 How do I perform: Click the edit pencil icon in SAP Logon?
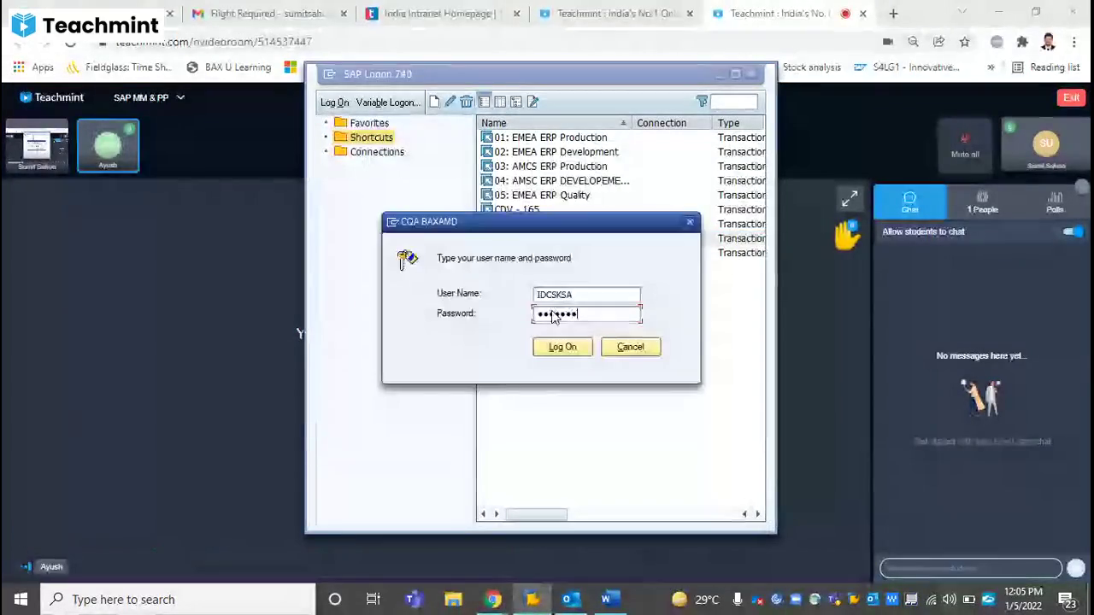pyautogui.click(x=450, y=102)
